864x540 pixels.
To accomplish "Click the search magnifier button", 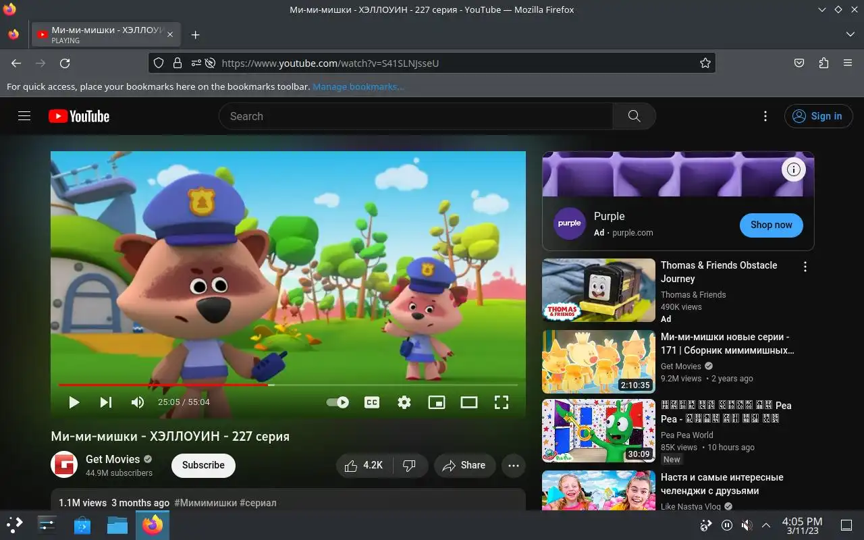I will pos(634,116).
